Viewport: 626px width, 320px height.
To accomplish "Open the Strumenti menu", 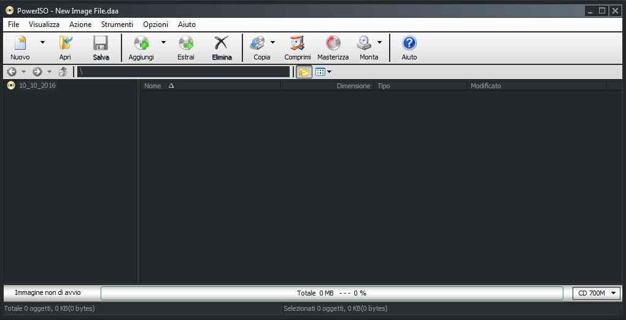I will [x=117, y=25].
